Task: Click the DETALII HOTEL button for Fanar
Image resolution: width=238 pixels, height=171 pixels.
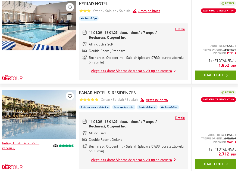Action: [215, 164]
